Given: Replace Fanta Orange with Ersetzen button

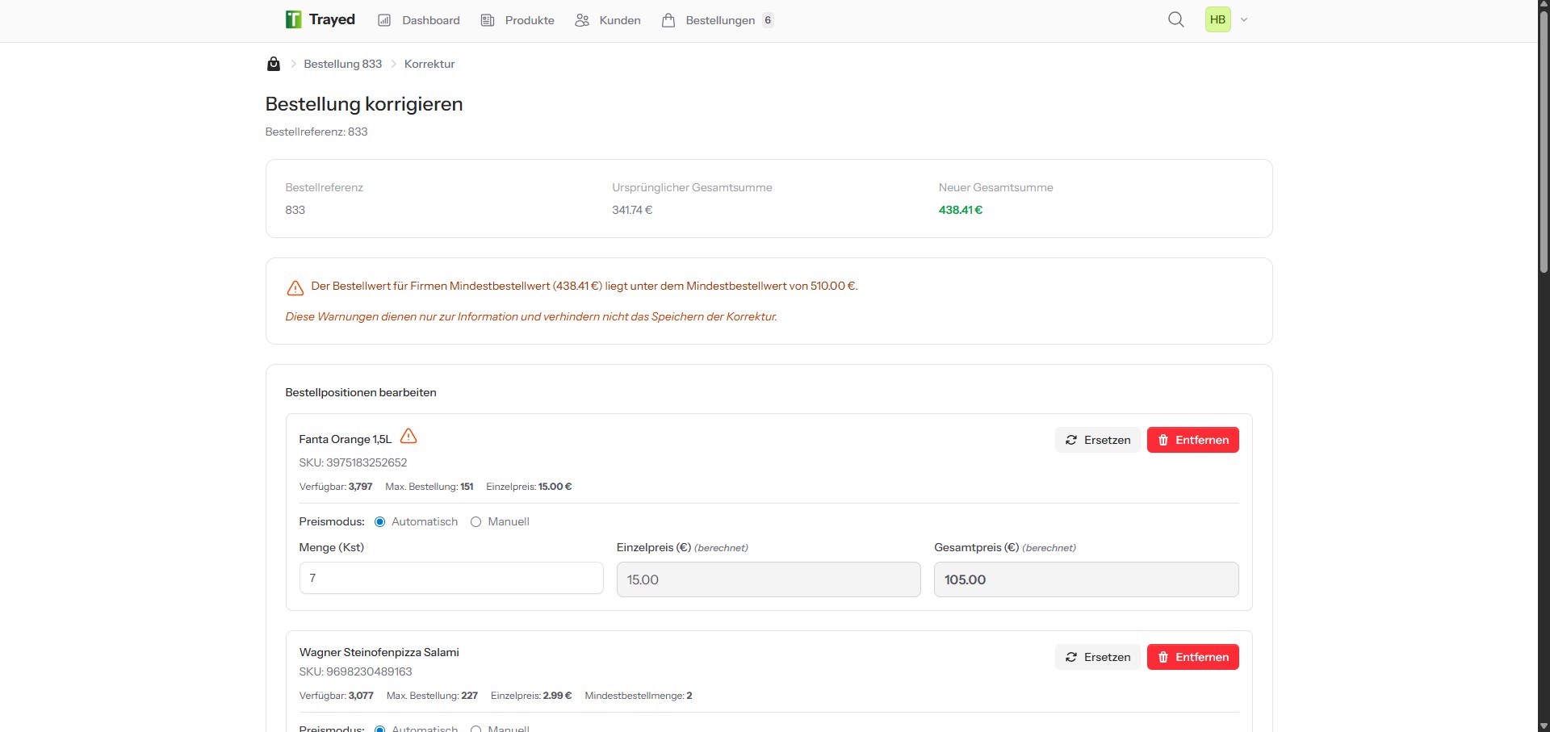Looking at the screenshot, I should [1097, 440].
